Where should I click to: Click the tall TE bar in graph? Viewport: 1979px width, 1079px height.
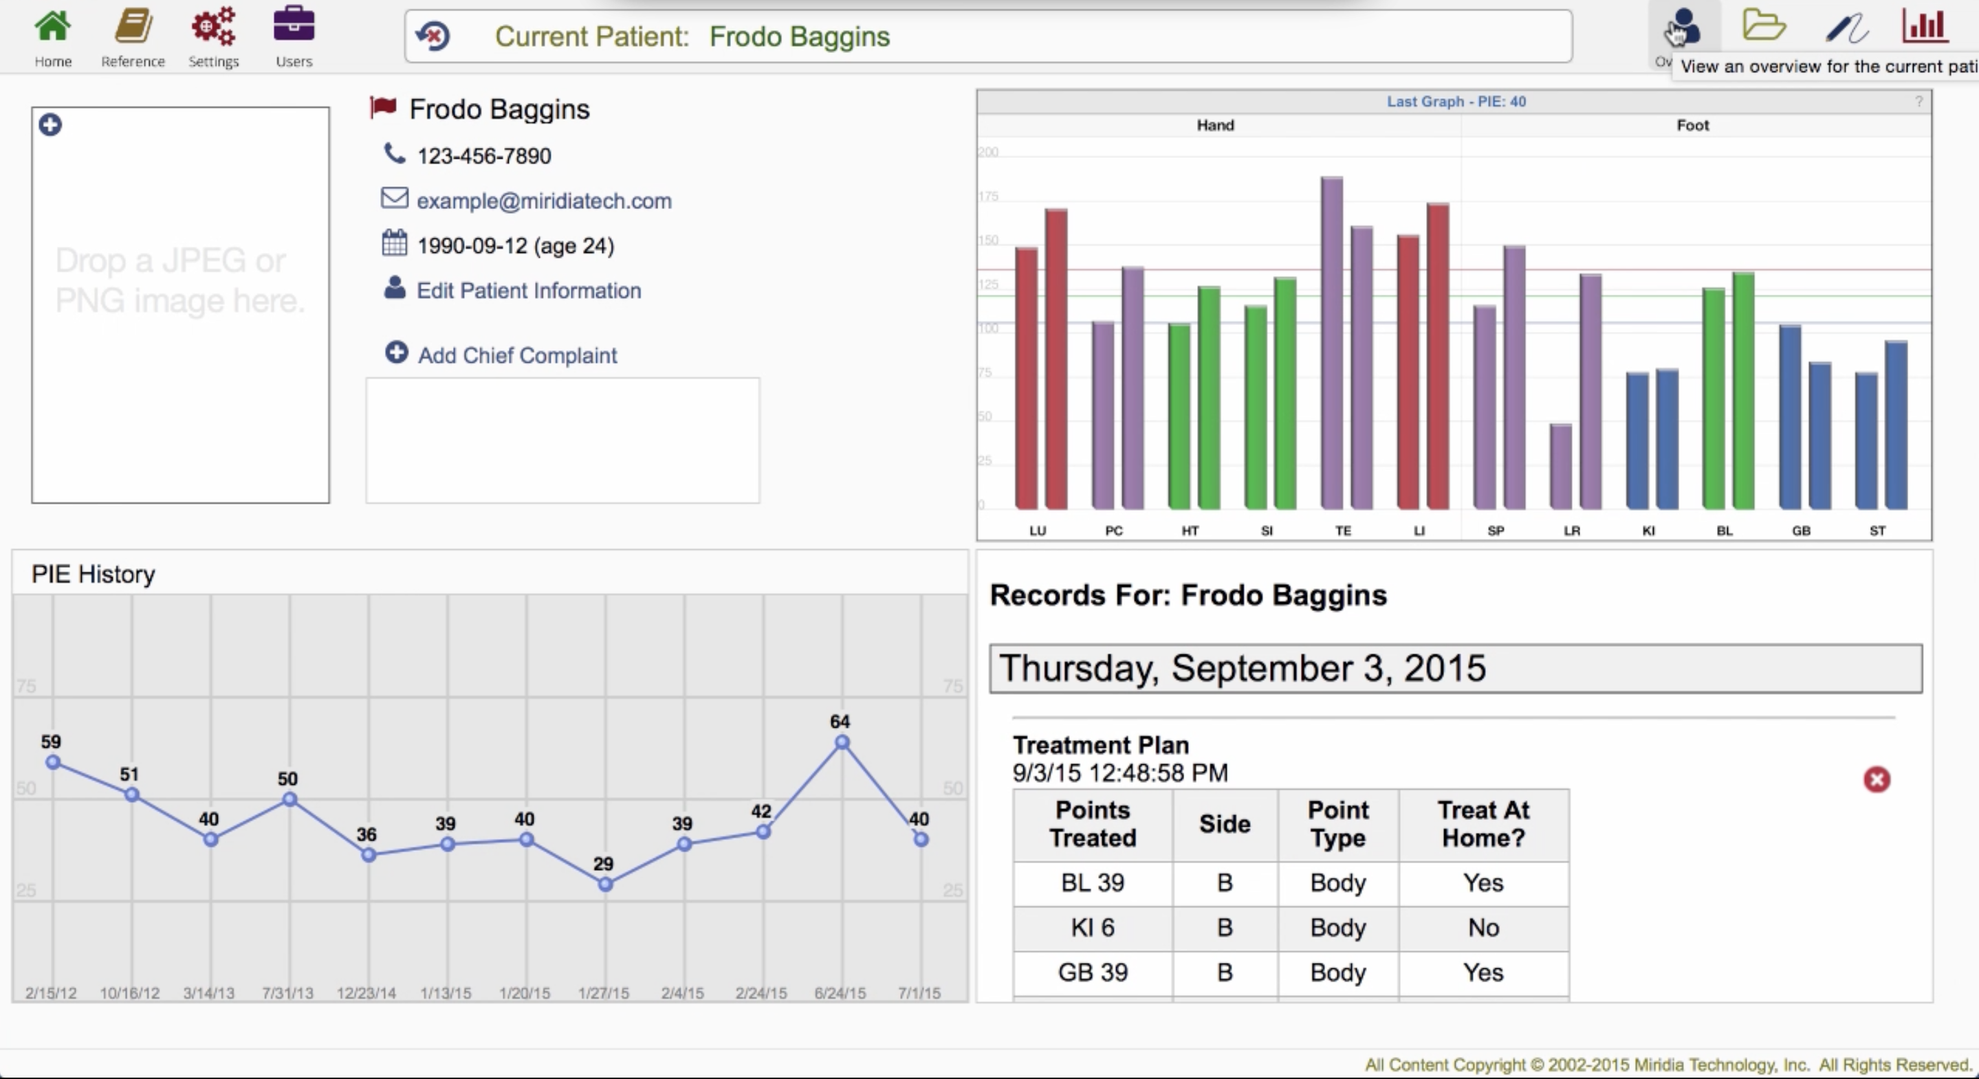[x=1331, y=342]
